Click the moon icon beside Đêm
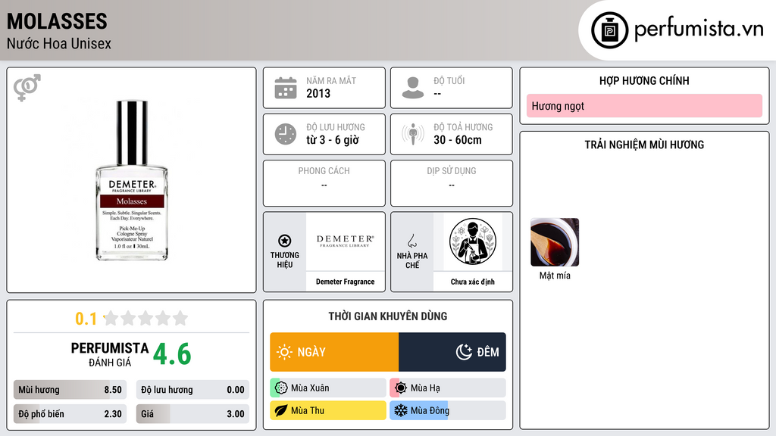This screenshot has width=776, height=436. point(464,352)
